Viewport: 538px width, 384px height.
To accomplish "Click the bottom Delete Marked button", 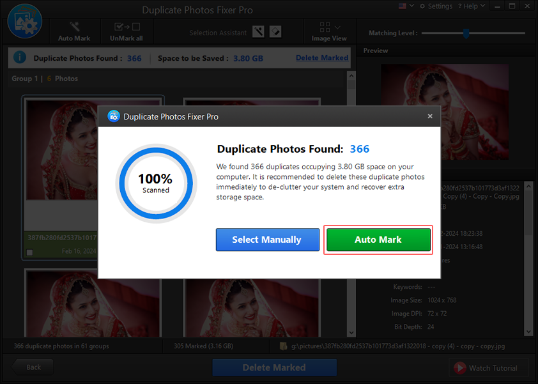I will click(274, 367).
